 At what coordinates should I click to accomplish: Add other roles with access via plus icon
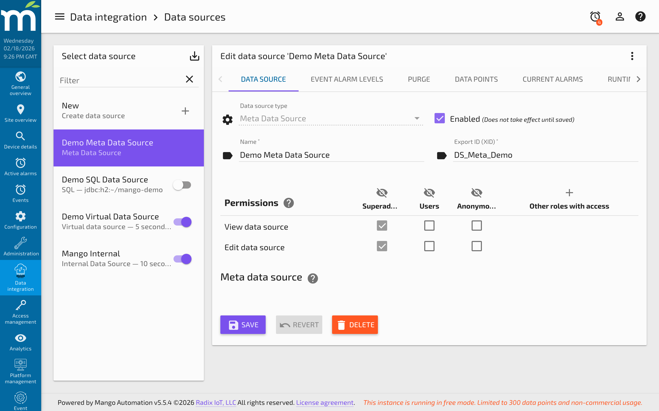(569, 193)
